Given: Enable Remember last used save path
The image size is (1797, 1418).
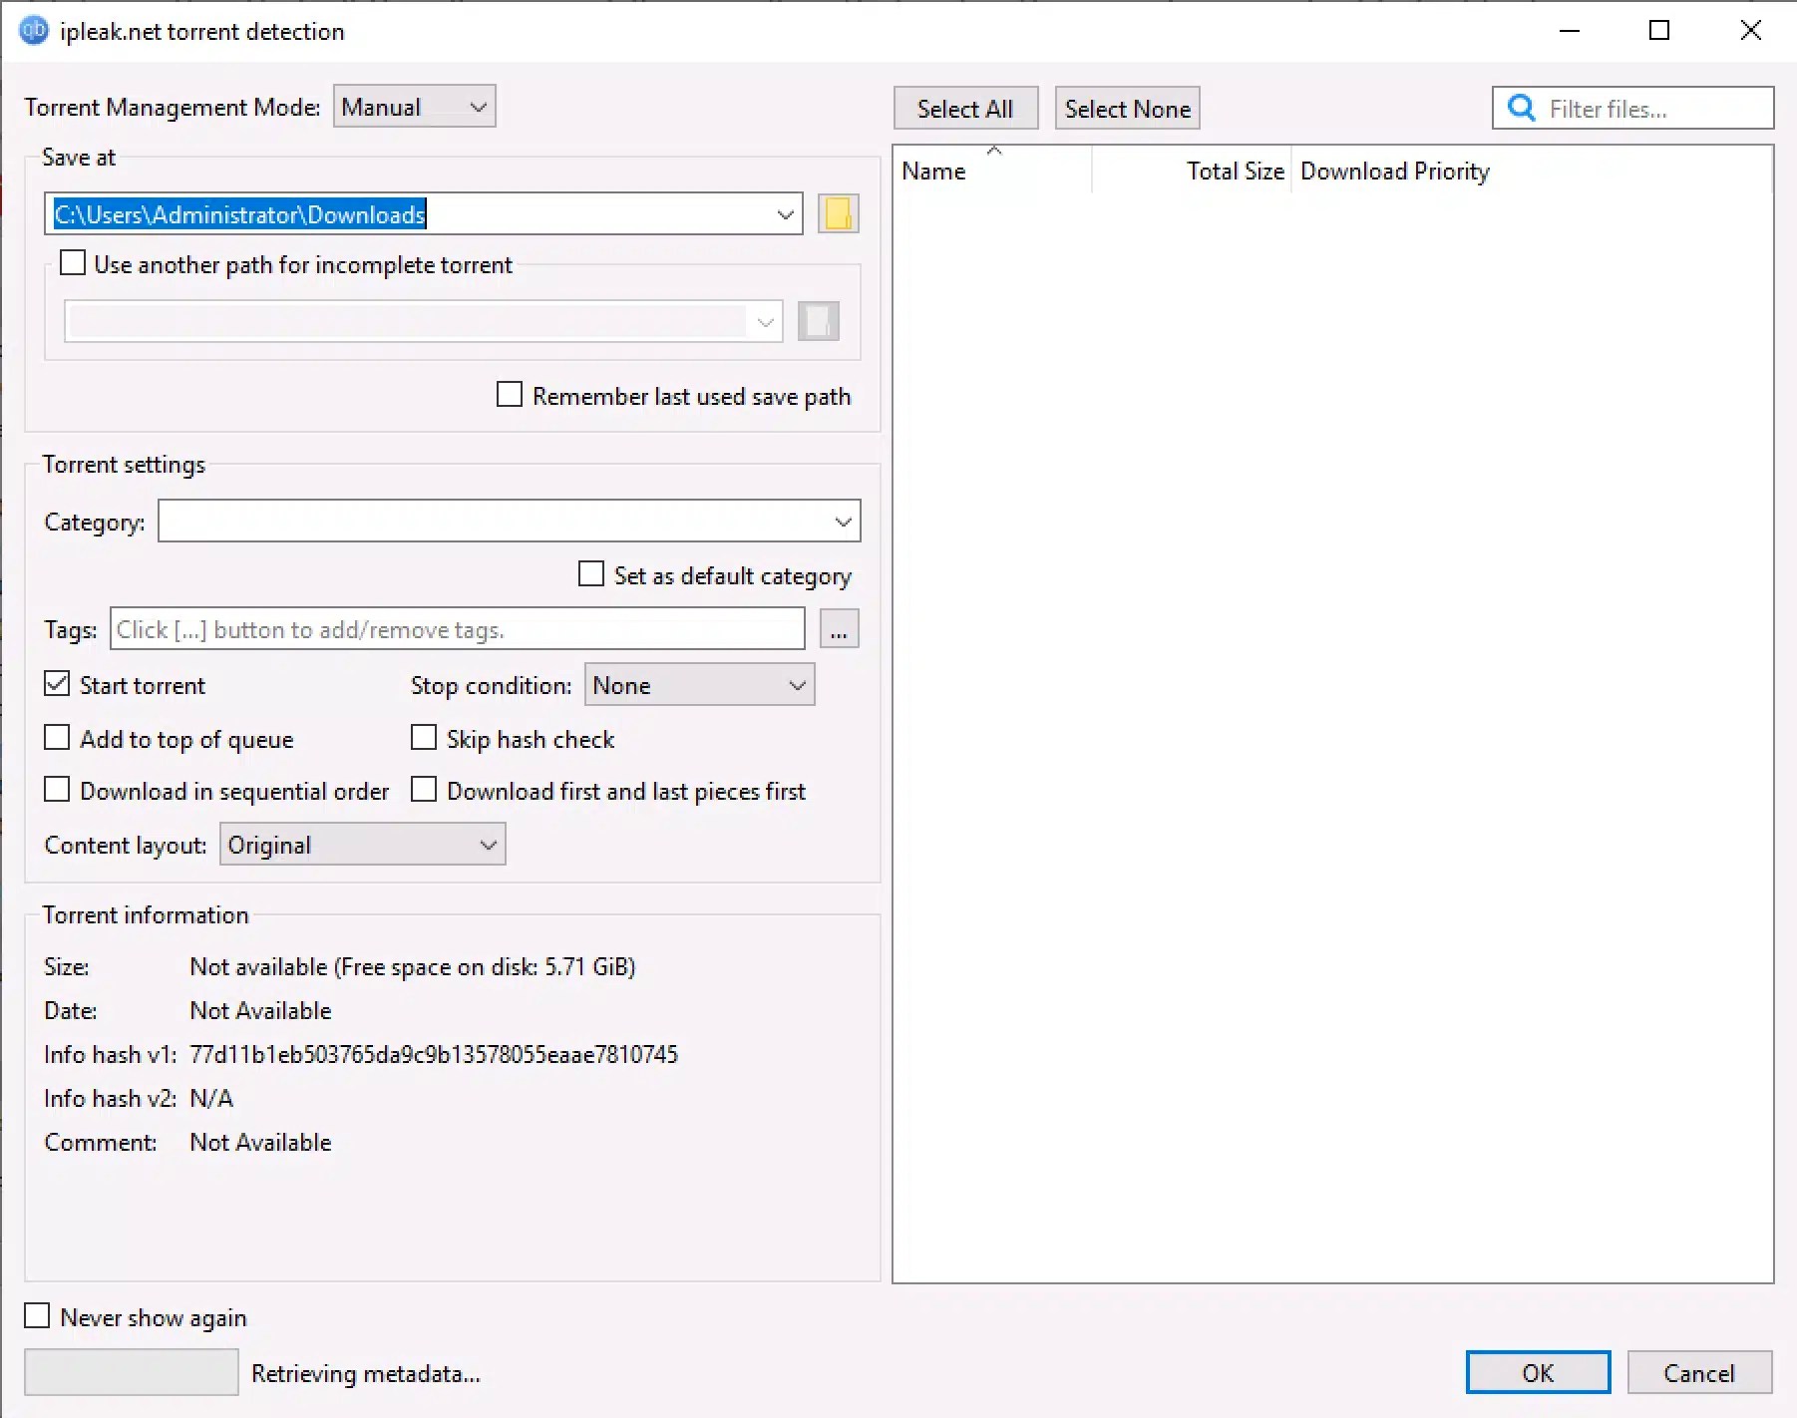Looking at the screenshot, I should pos(509,394).
